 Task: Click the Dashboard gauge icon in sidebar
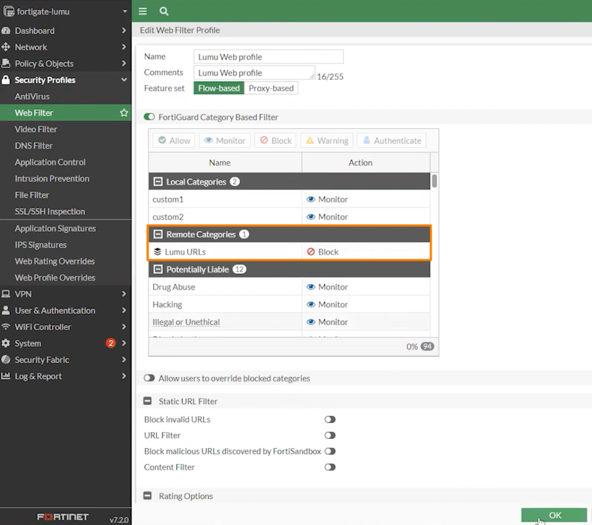click(x=6, y=31)
